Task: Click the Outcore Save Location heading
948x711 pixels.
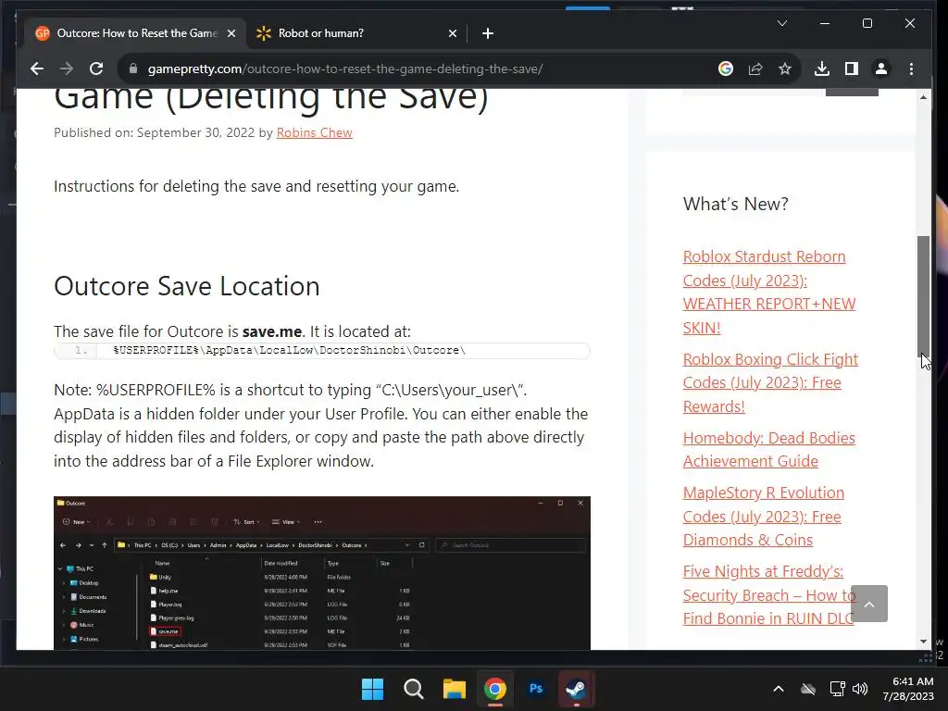Action: pos(187,286)
